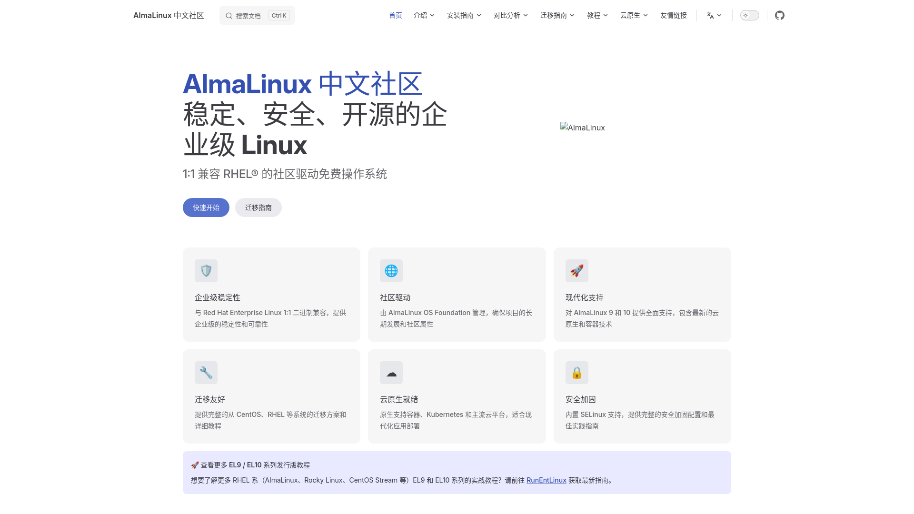Click the AlmaLinux hero image
Viewport: 914px width, 514px height.
pos(583,128)
